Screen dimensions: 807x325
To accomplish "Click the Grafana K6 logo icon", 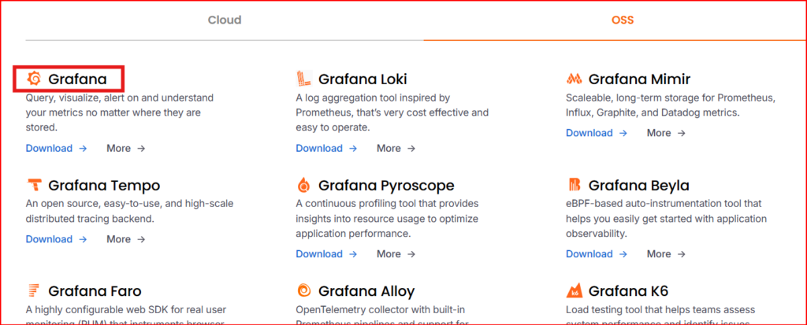I will (x=574, y=290).
